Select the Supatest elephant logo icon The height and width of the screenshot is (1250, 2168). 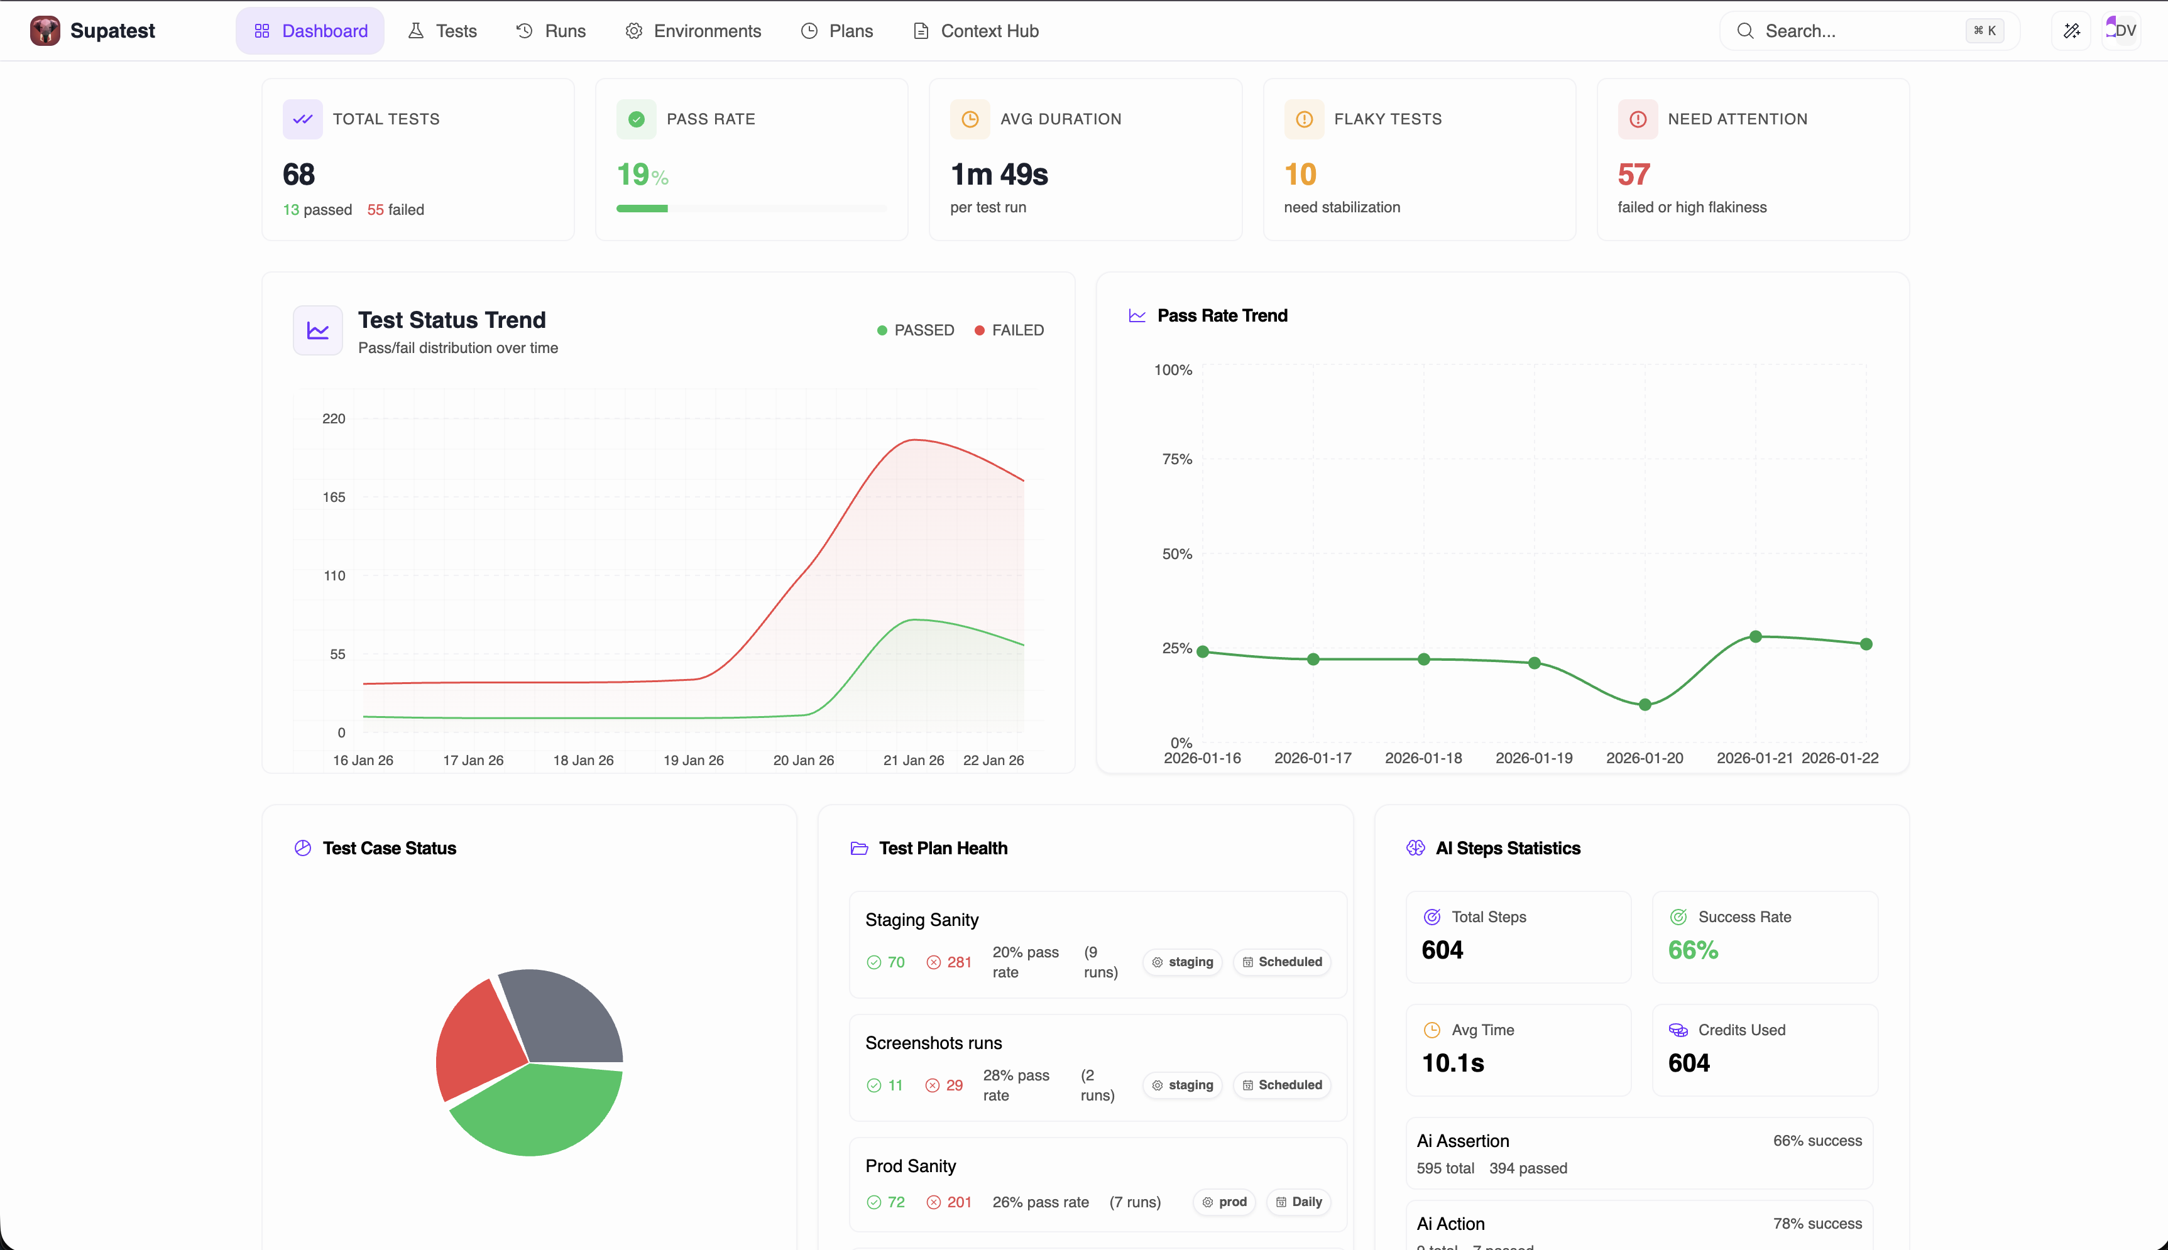[44, 30]
